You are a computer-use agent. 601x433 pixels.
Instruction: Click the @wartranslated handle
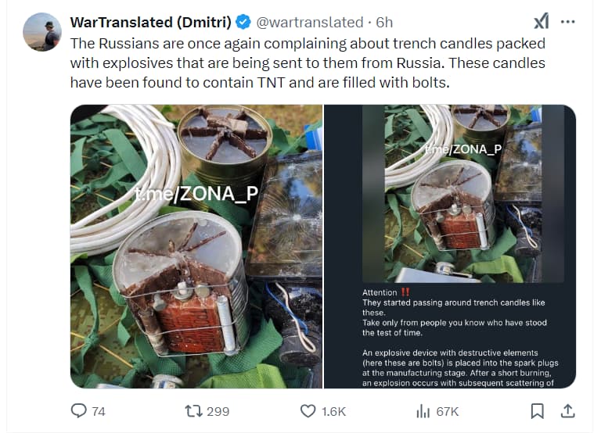coord(309,22)
